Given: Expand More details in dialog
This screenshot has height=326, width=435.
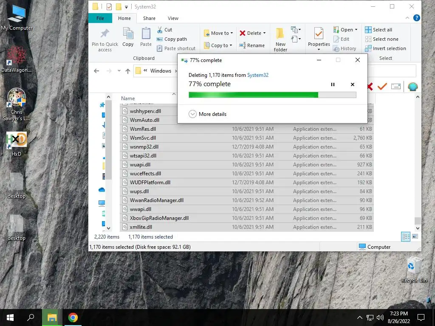Looking at the screenshot, I should pos(207,114).
